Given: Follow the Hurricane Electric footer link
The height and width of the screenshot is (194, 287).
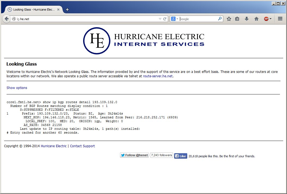Looking at the screenshot, I should click(x=54, y=146).
